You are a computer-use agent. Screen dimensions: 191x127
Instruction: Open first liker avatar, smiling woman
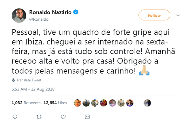[x=77, y=103]
